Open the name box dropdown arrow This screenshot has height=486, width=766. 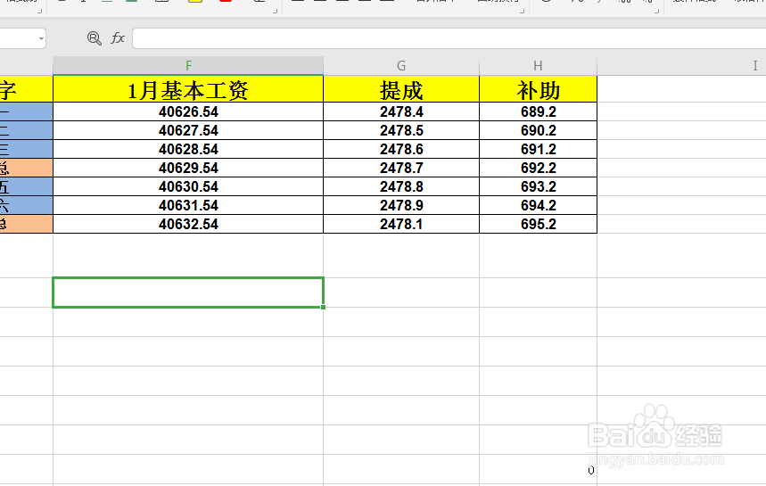[x=41, y=38]
